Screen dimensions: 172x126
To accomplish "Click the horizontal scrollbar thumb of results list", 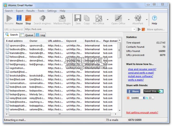I will [60, 114].
